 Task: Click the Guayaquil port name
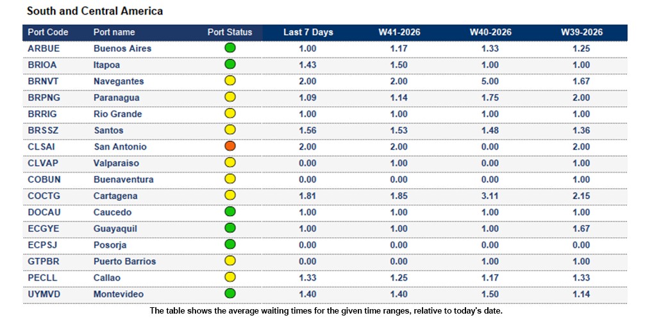point(115,229)
